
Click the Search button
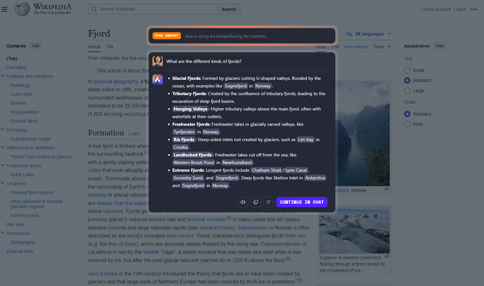point(229,9)
